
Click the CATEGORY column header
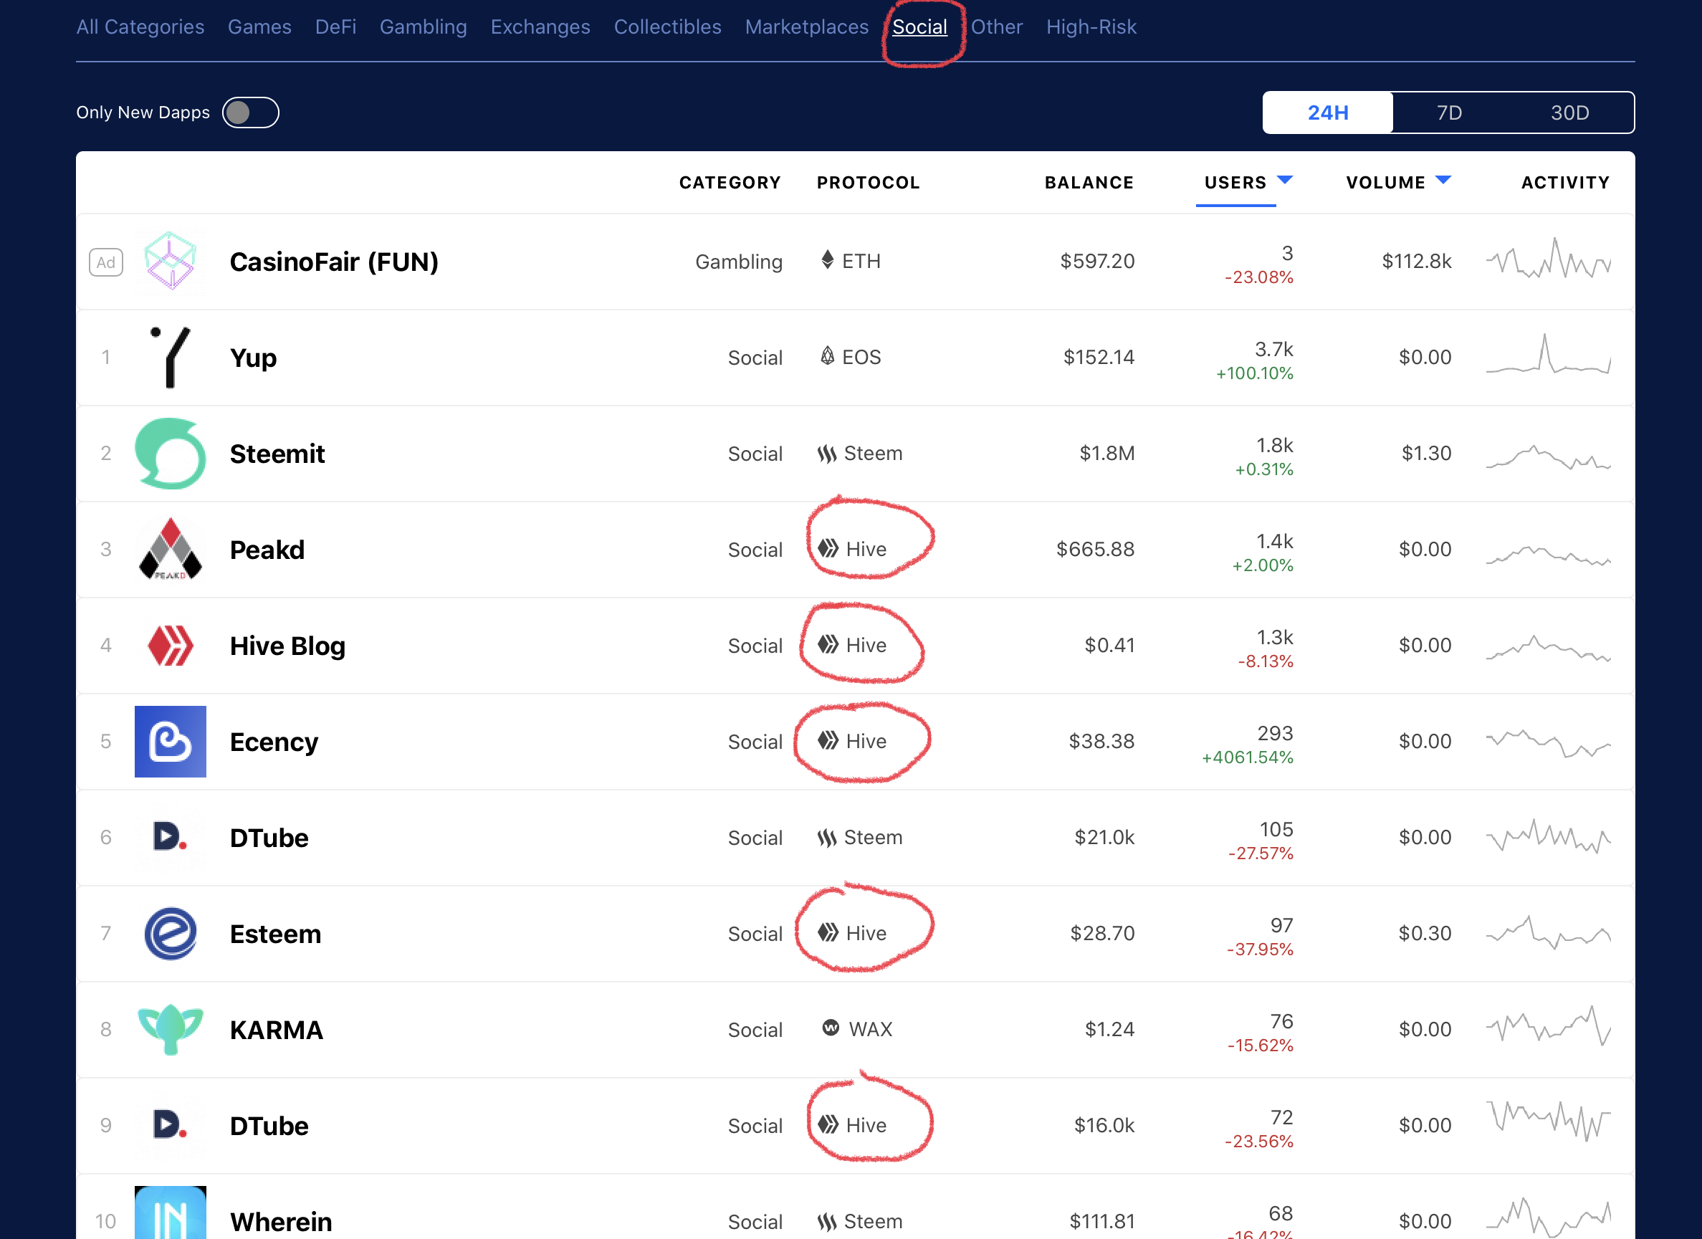point(730,182)
